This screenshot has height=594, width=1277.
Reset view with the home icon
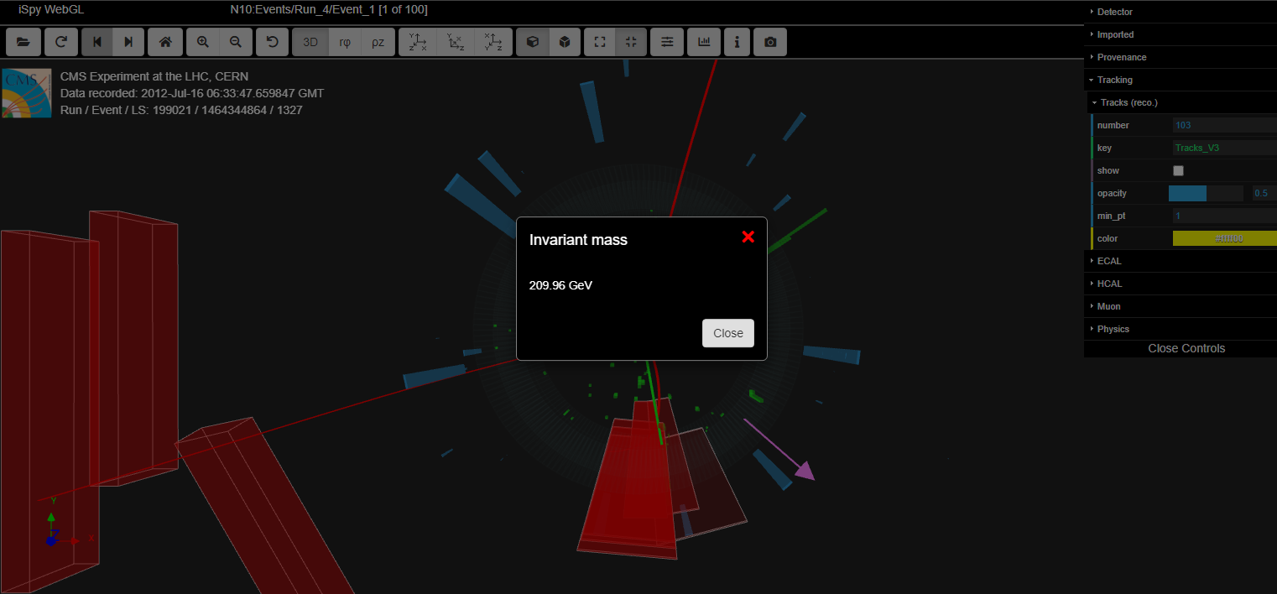coord(164,42)
